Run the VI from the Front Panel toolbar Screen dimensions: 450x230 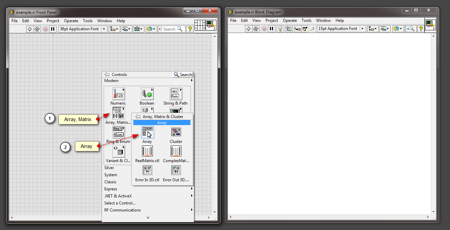tap(30, 29)
